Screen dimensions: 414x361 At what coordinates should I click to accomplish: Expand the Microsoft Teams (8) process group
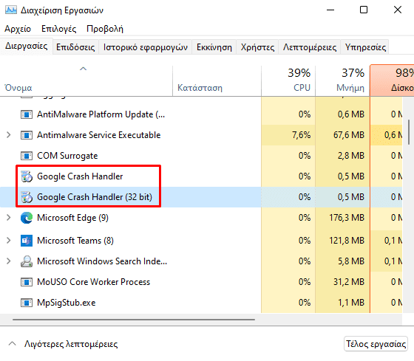click(x=9, y=240)
